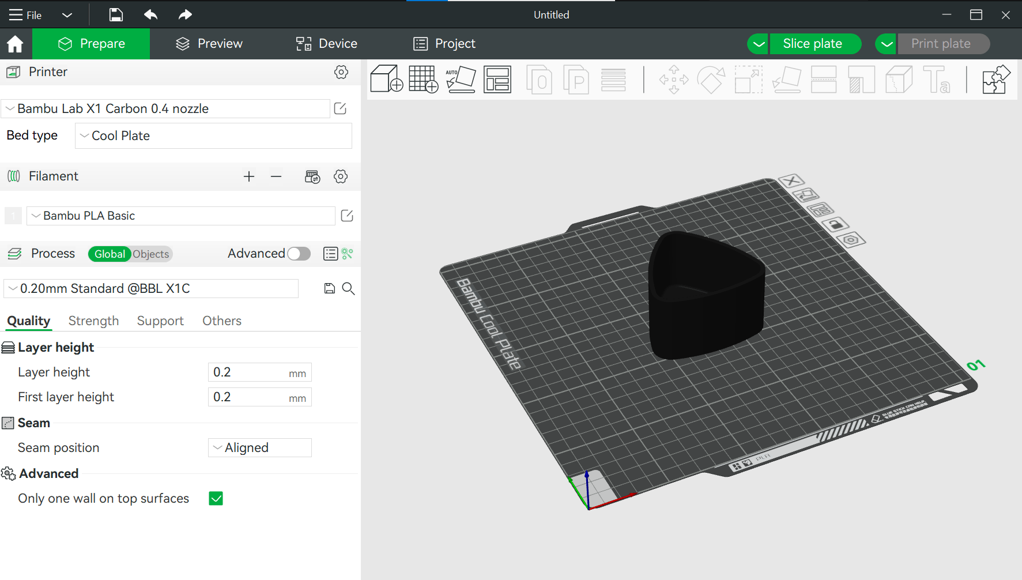Click the AMS filament sync icon
The height and width of the screenshot is (580, 1022).
coord(312,176)
